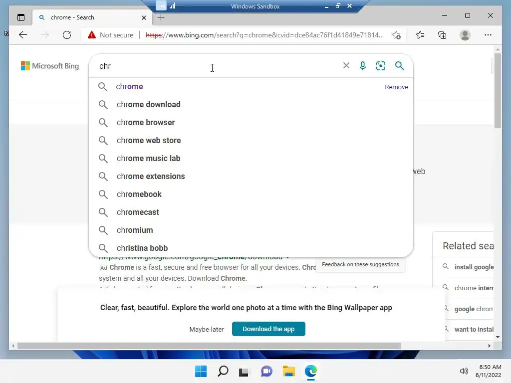Select suggestion 'chrome download'
Viewport: 511px width, 383px height.
click(251, 105)
